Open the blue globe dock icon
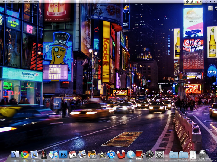 [130, 154]
